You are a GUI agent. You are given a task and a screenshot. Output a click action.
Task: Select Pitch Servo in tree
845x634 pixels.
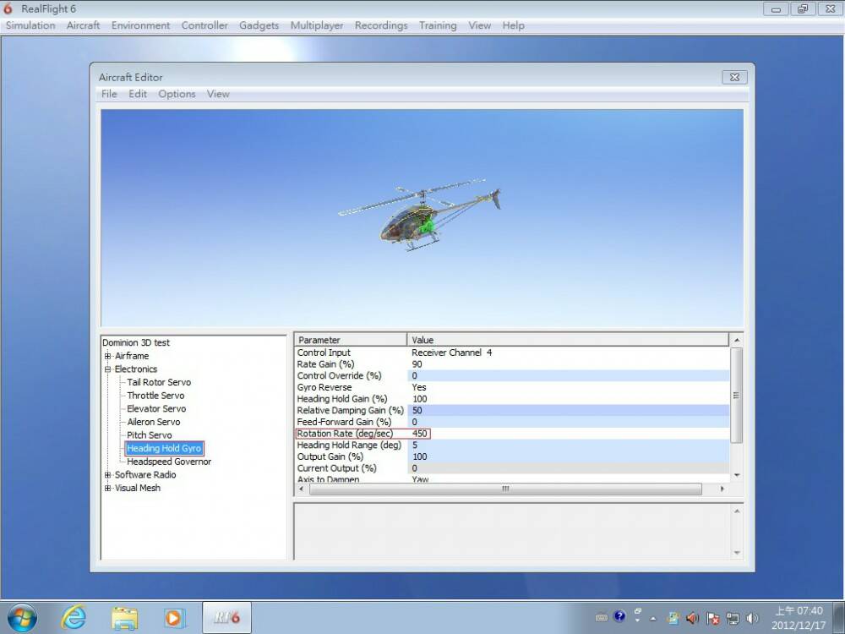[150, 435]
